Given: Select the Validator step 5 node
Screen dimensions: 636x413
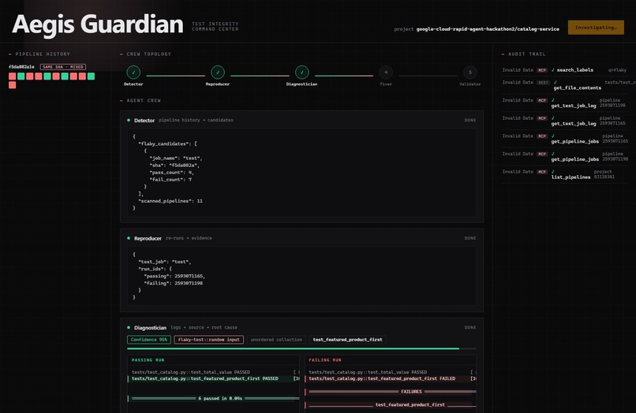Looking at the screenshot, I should 470,73.
